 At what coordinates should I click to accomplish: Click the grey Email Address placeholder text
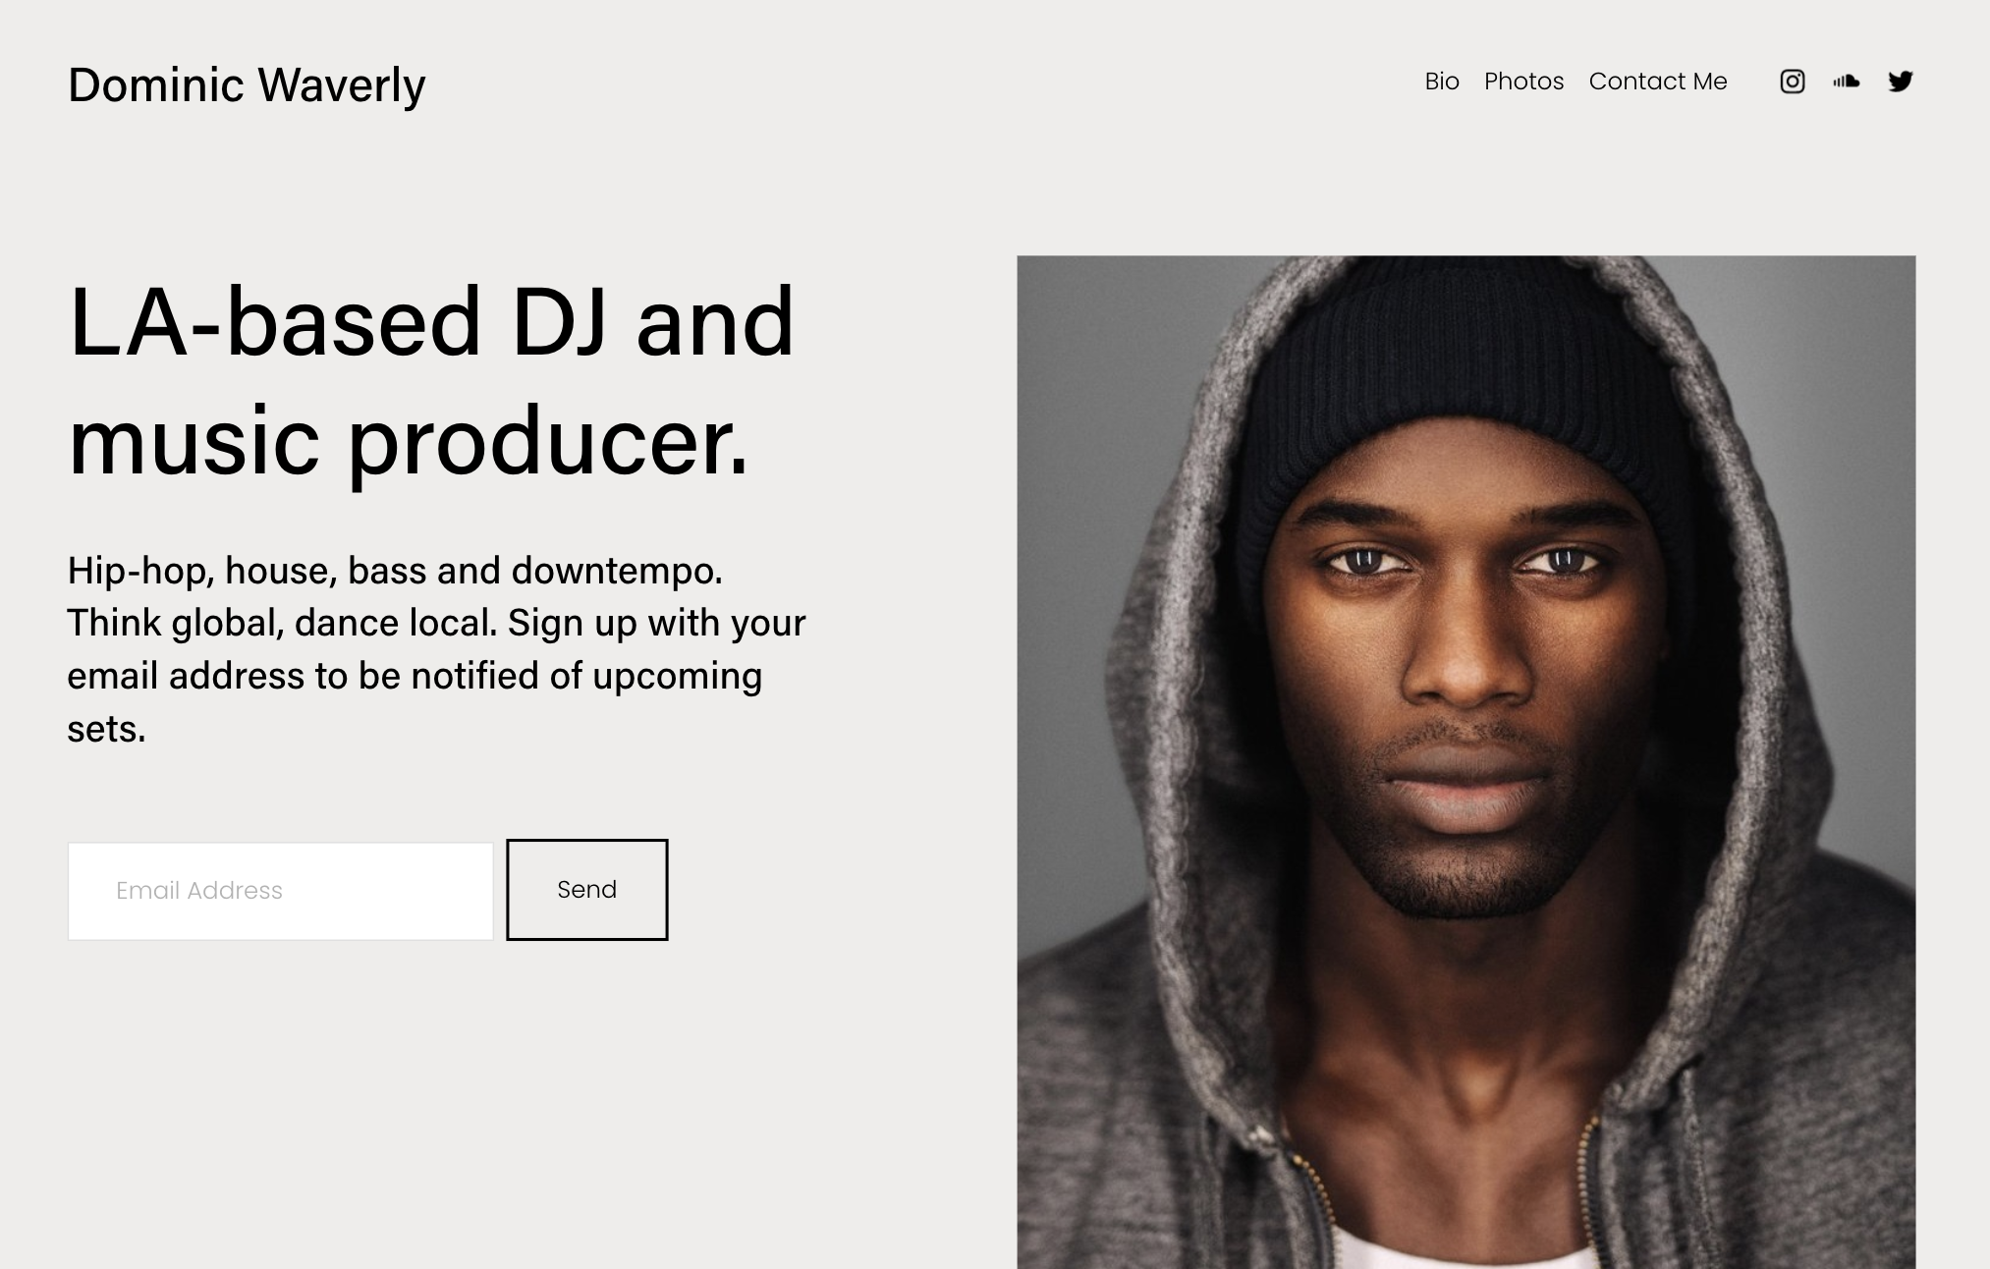(199, 891)
